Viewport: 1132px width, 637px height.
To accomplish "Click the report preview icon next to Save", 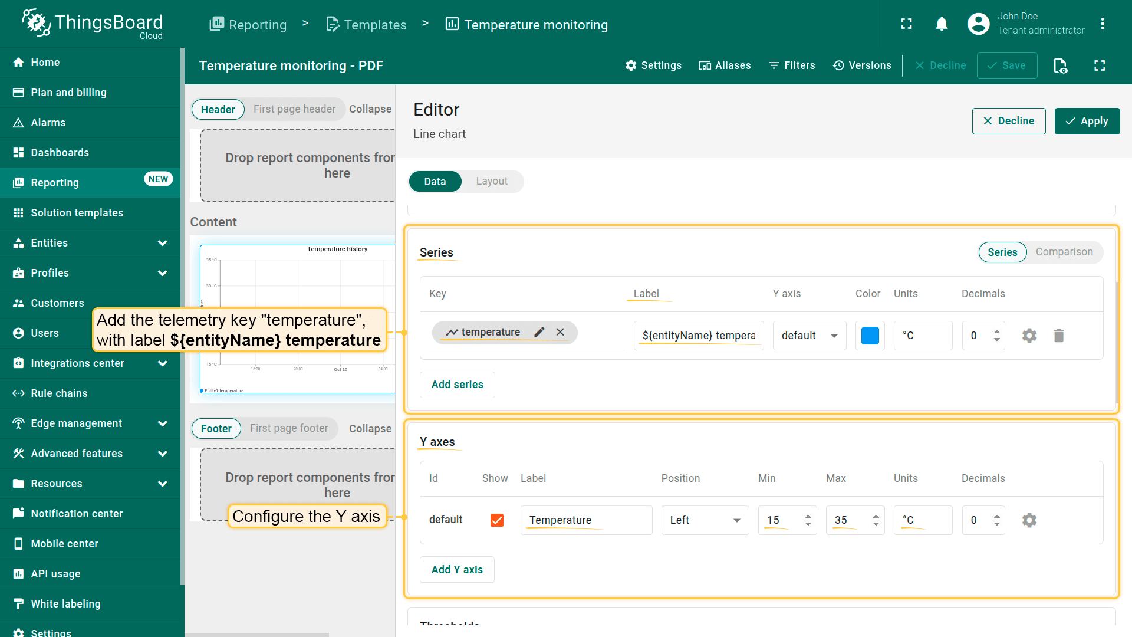I will point(1060,65).
